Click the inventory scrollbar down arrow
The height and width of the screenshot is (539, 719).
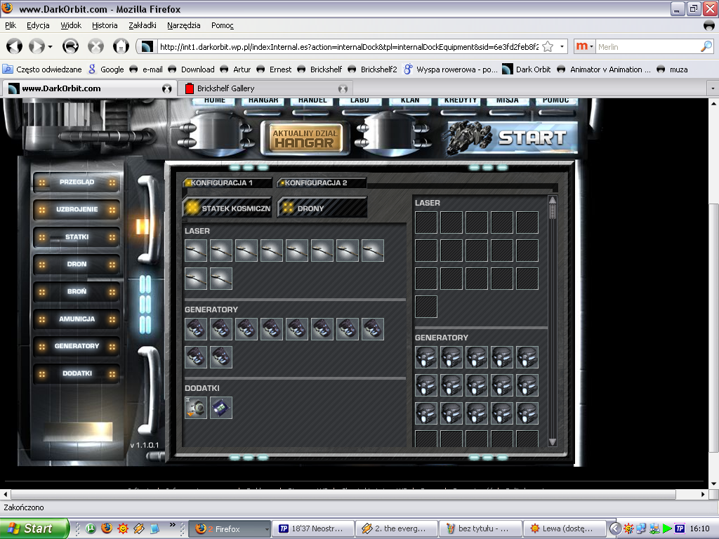[x=552, y=441]
